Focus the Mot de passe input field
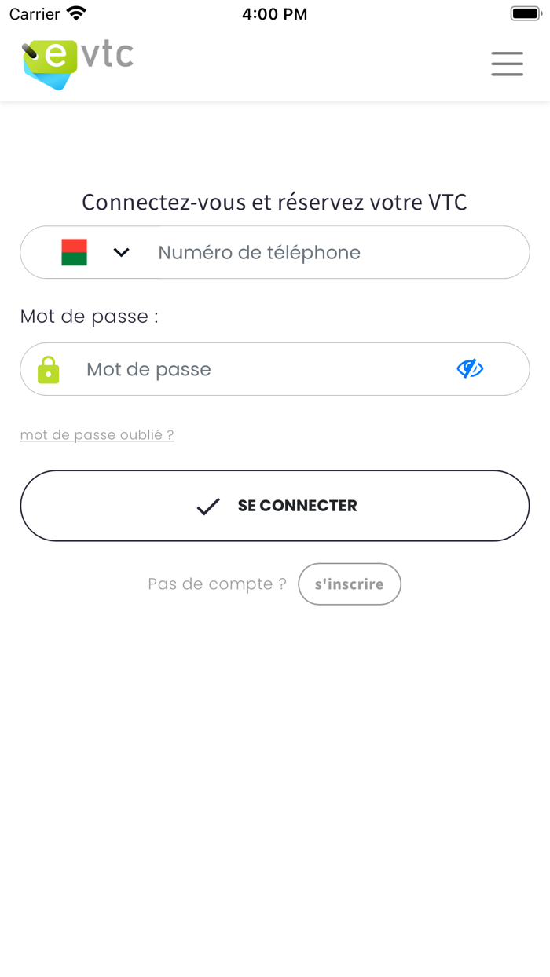Screen dimensions: 550x977 [259, 369]
